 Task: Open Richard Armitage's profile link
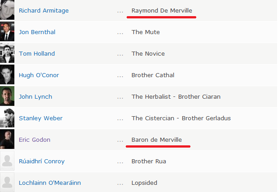coord(44,11)
